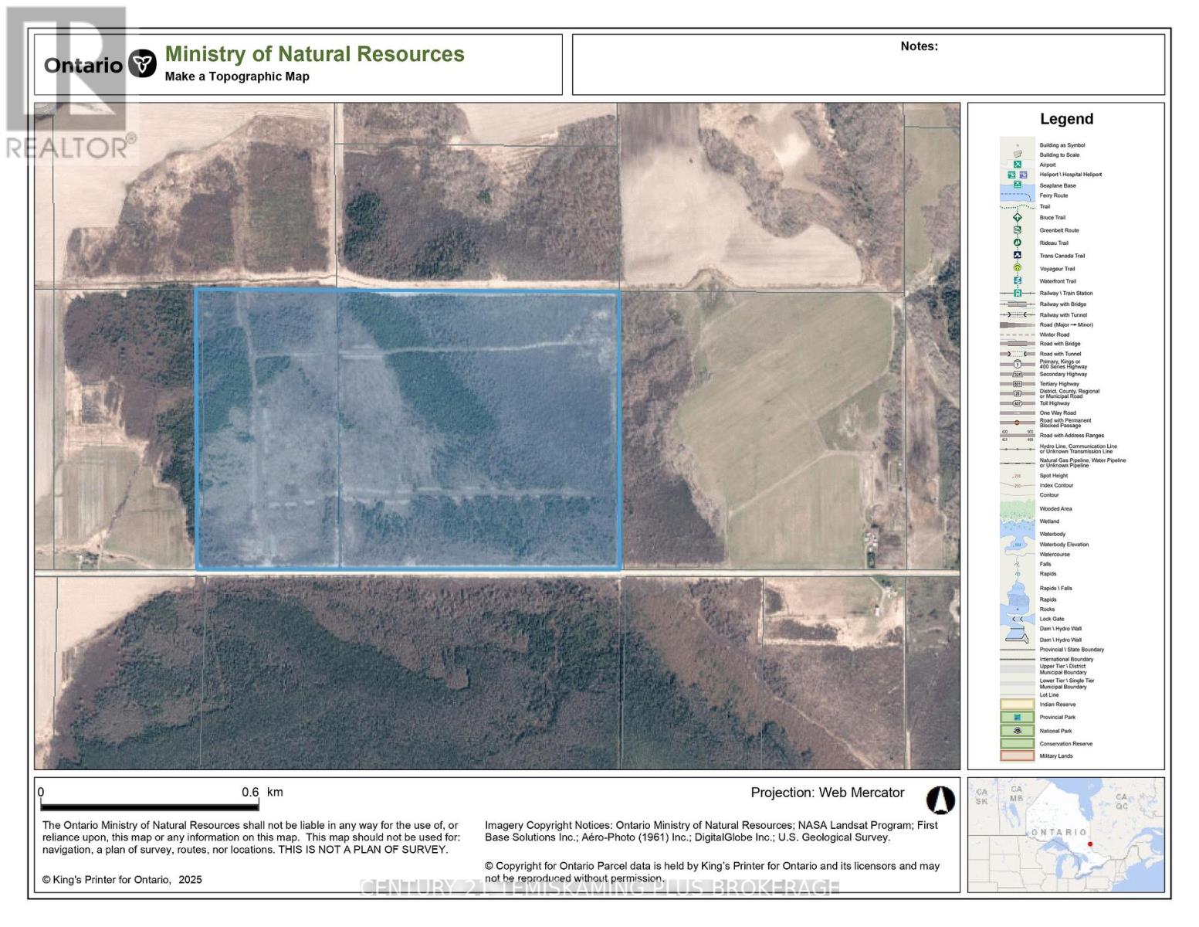Click the Ministry of Natural Resources heading

click(x=314, y=54)
